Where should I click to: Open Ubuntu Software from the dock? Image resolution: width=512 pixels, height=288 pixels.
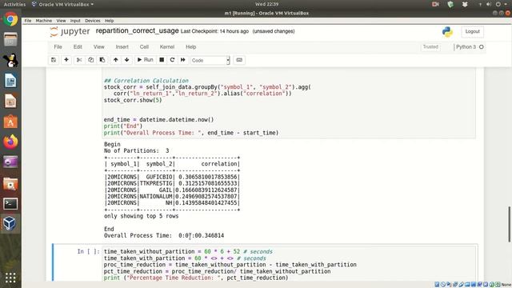pos(10,122)
